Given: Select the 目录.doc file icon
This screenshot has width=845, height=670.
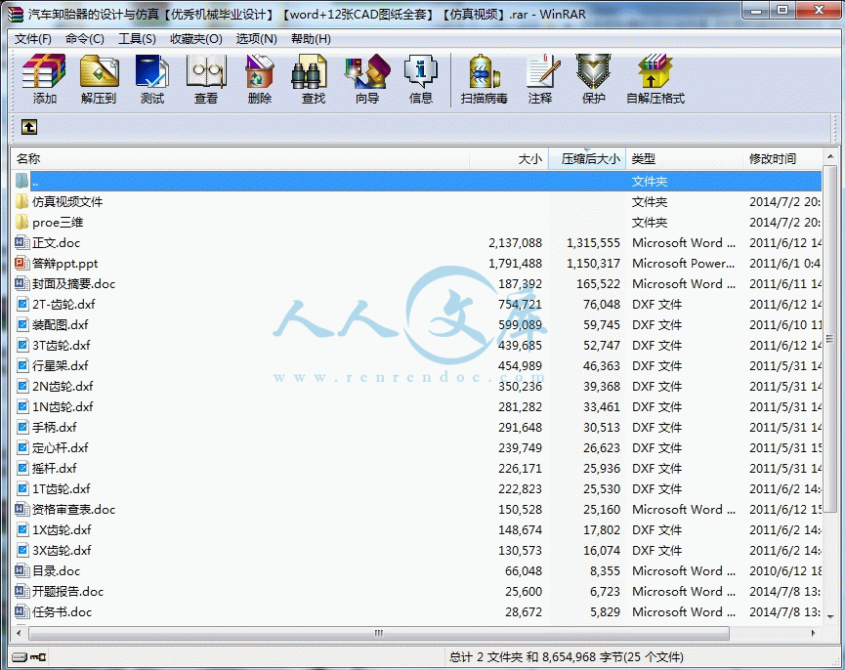Looking at the screenshot, I should point(22,571).
